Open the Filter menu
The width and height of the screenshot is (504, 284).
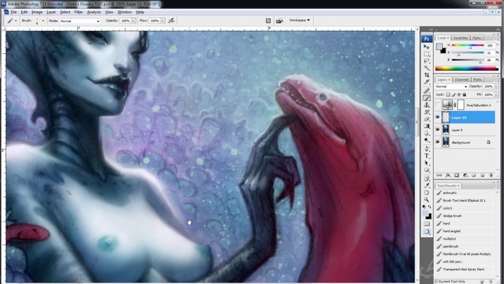78,12
